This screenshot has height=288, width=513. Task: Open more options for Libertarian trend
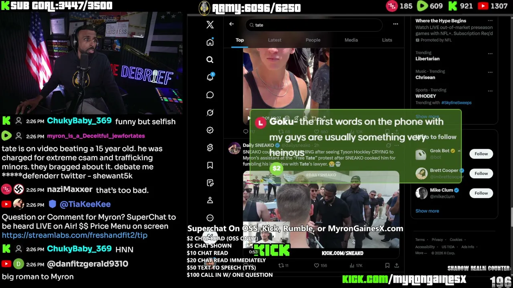click(x=490, y=54)
